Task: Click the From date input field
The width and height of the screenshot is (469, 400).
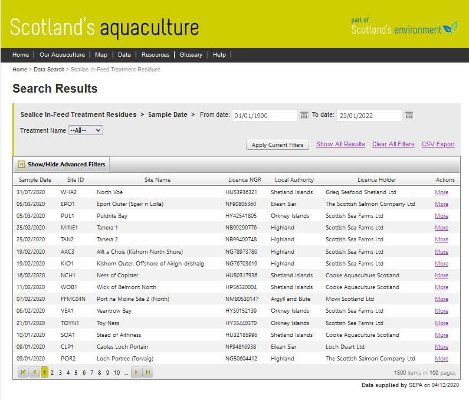Action: click(x=264, y=116)
